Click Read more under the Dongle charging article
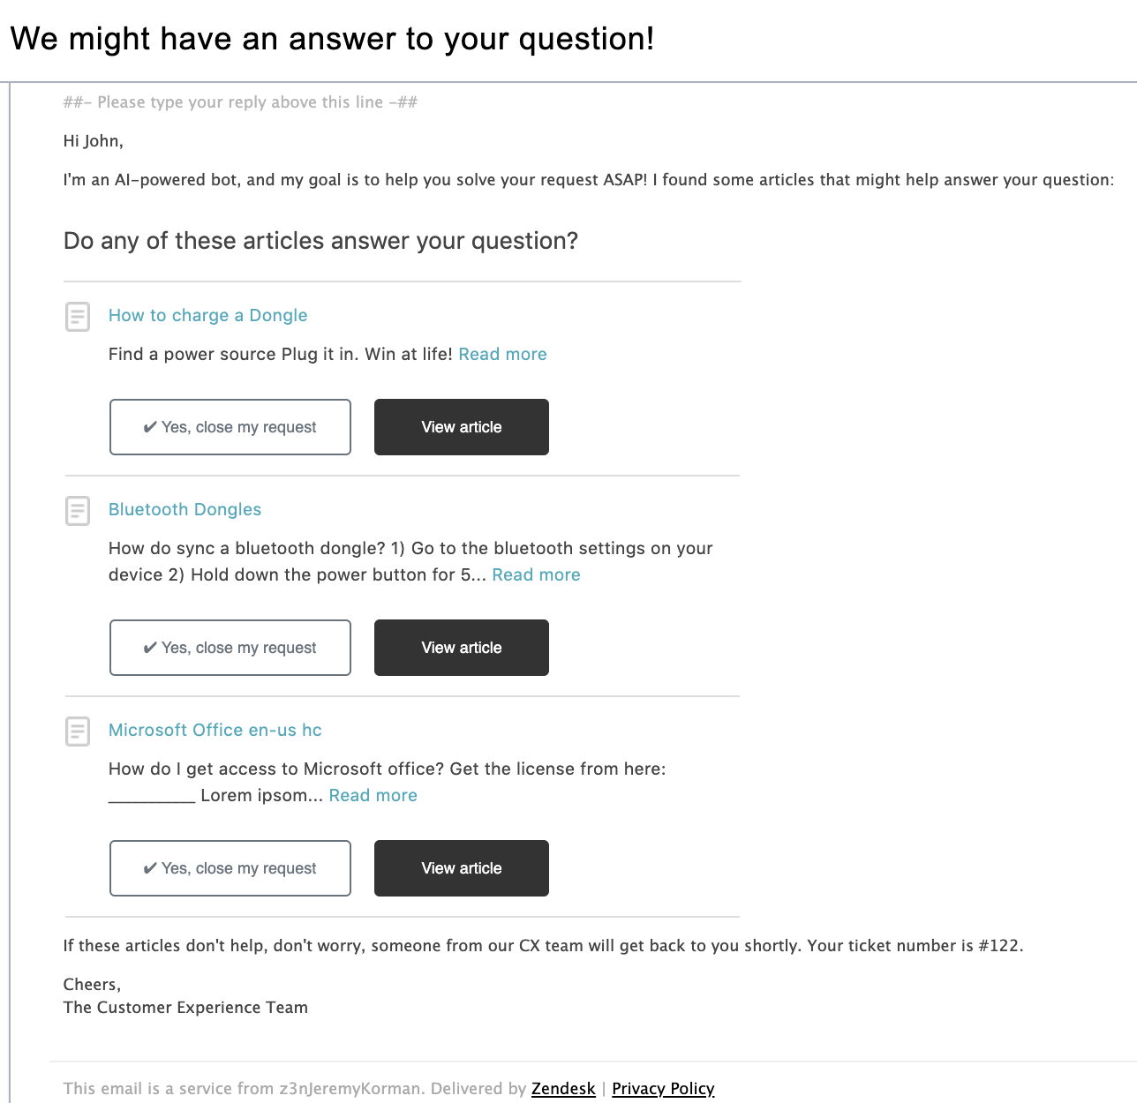1137x1103 pixels. coord(502,355)
